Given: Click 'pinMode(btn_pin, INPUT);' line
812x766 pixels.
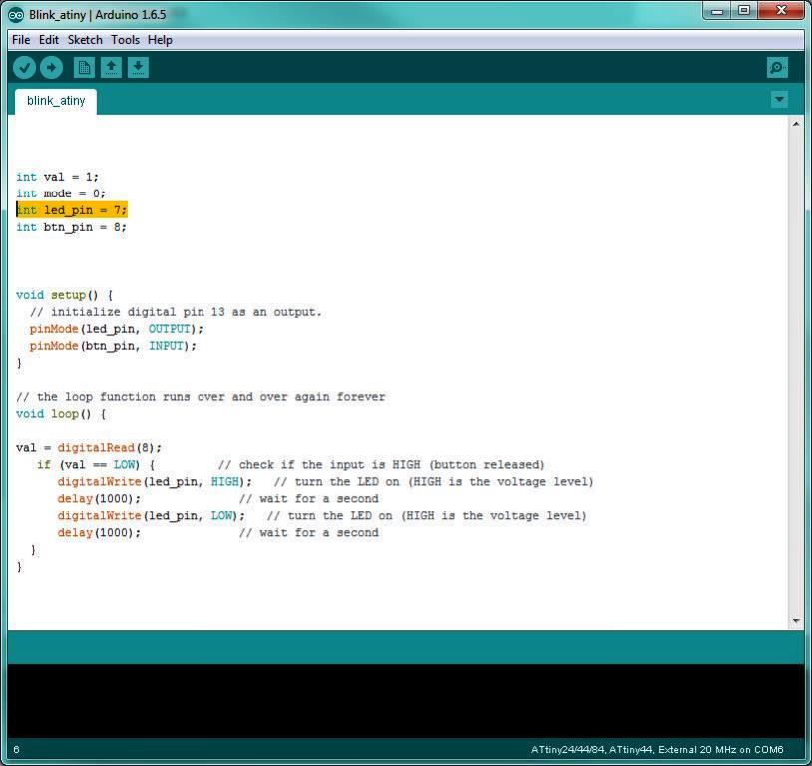Looking at the screenshot, I should pyautogui.click(x=113, y=346).
